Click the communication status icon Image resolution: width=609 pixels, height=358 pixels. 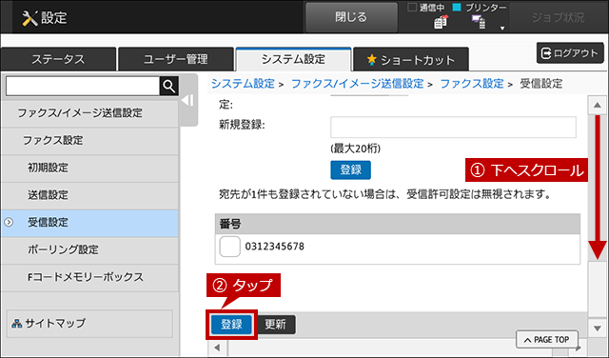pos(441,23)
